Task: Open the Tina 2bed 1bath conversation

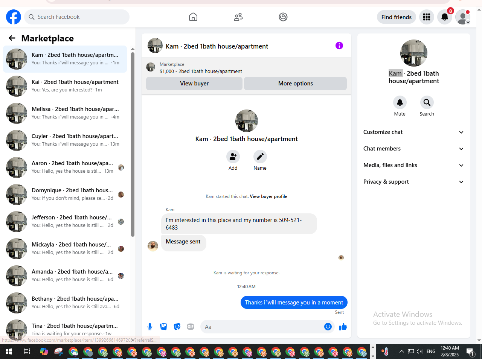Action: (65, 329)
